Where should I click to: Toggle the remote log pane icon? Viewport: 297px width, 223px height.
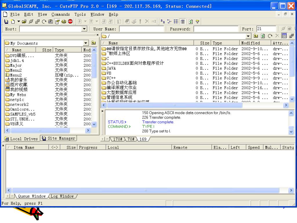pos(284,36)
